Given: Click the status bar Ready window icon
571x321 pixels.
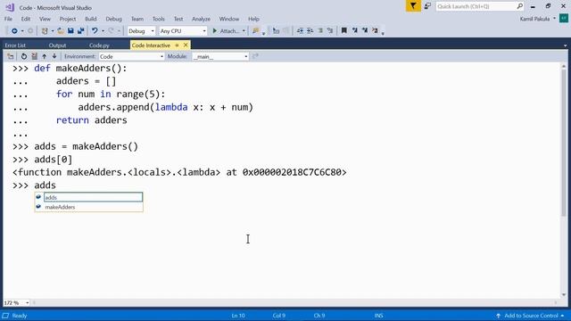Looking at the screenshot, I should tap(5, 316).
